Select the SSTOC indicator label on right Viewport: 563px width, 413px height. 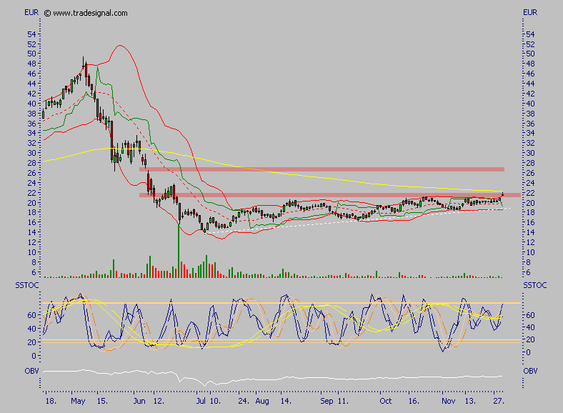point(534,286)
